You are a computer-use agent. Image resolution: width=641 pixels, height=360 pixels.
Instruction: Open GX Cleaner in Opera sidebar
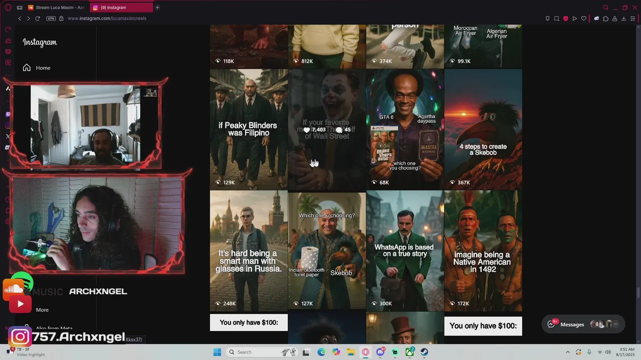(x=8, y=40)
